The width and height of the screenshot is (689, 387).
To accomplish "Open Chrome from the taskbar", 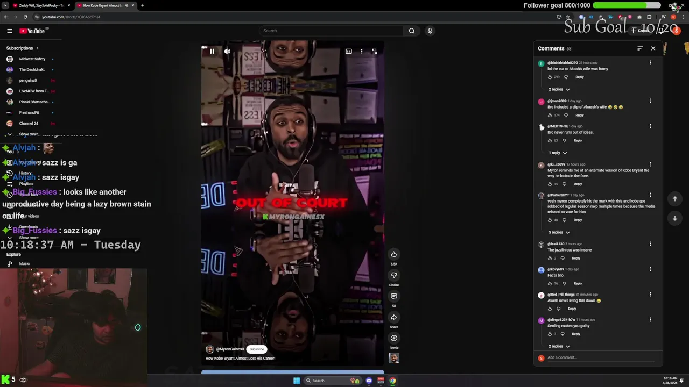I will click(x=393, y=381).
